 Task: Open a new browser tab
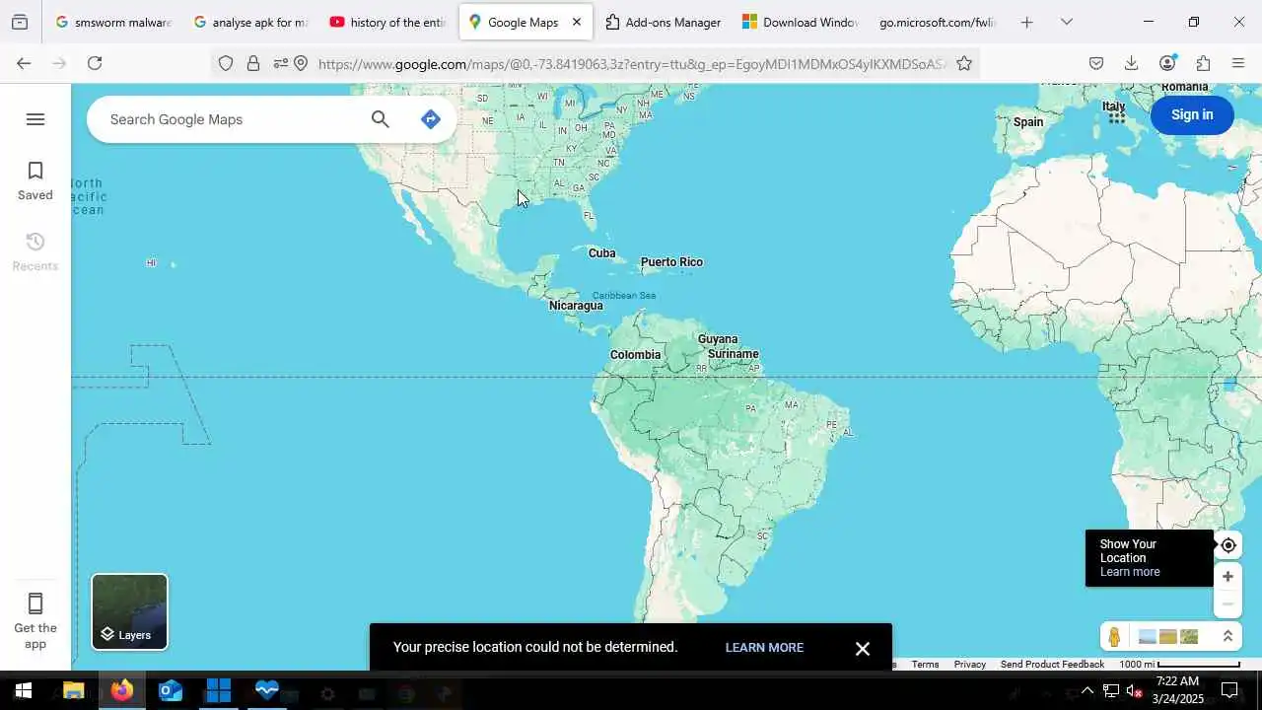[x=1026, y=22]
